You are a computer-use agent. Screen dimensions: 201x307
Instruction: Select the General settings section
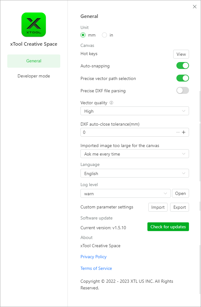click(x=33, y=61)
